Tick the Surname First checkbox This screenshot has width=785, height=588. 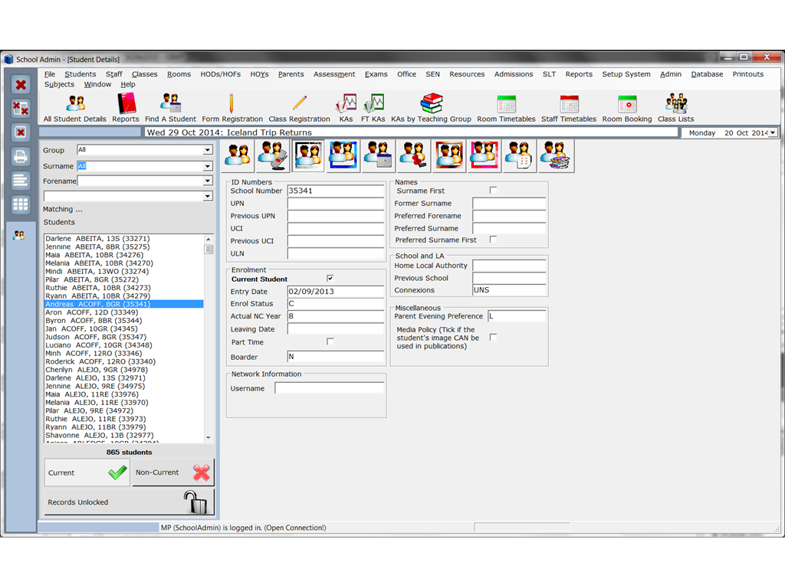tap(493, 190)
